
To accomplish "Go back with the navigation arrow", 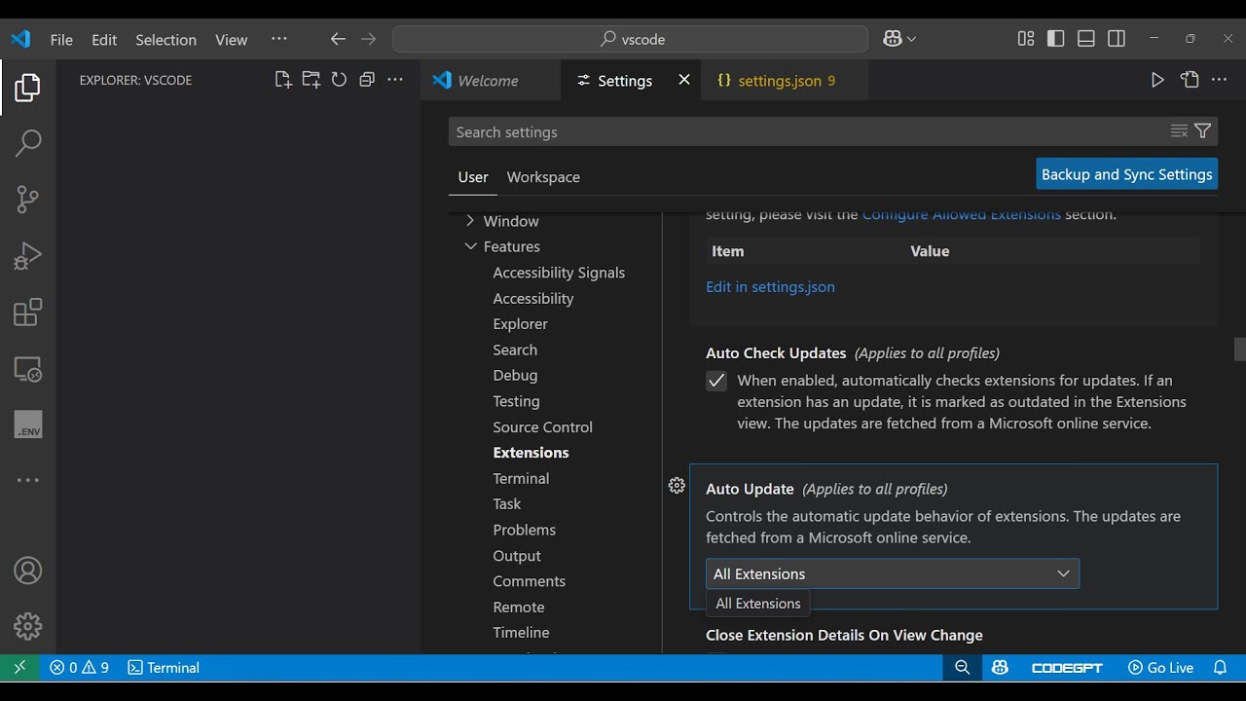I will tap(338, 39).
